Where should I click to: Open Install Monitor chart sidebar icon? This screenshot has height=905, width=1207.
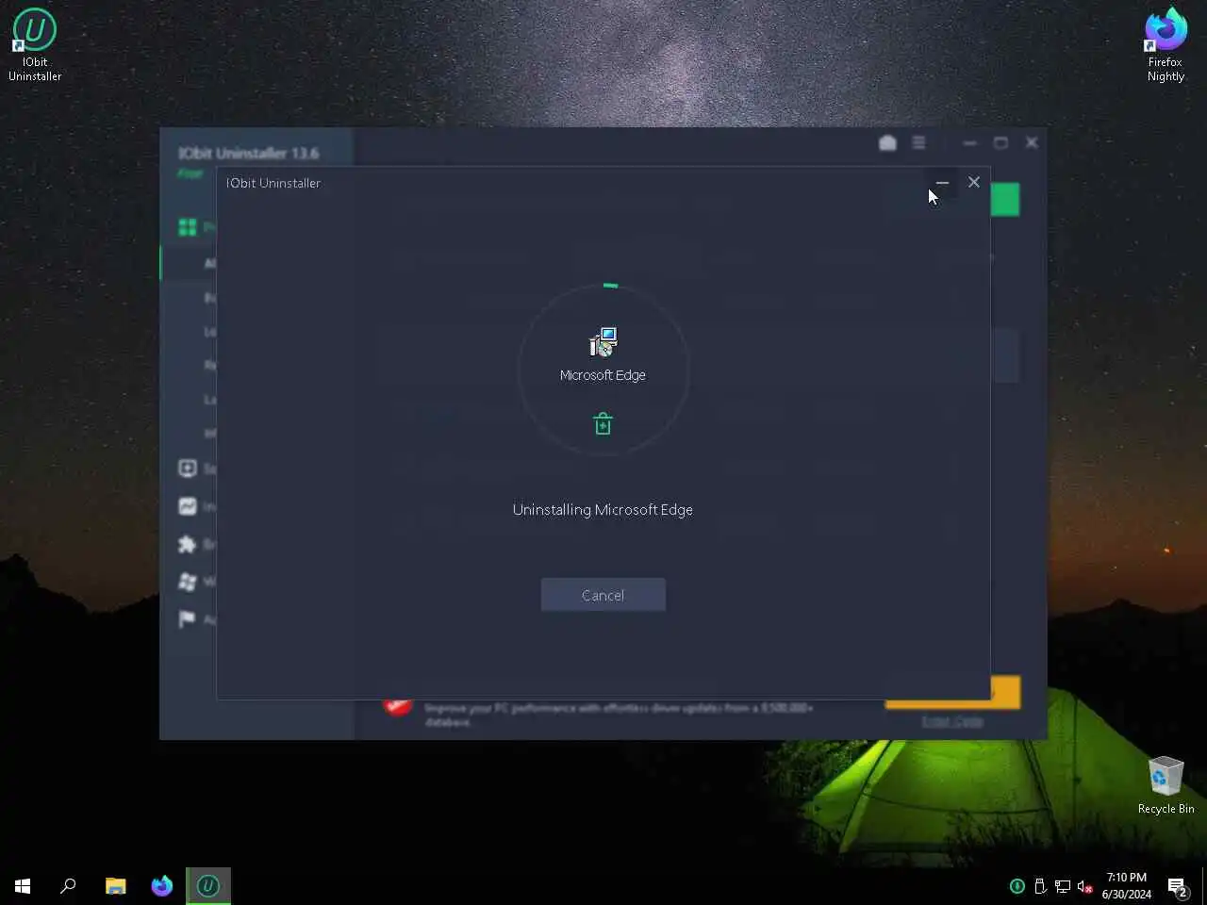tap(188, 506)
